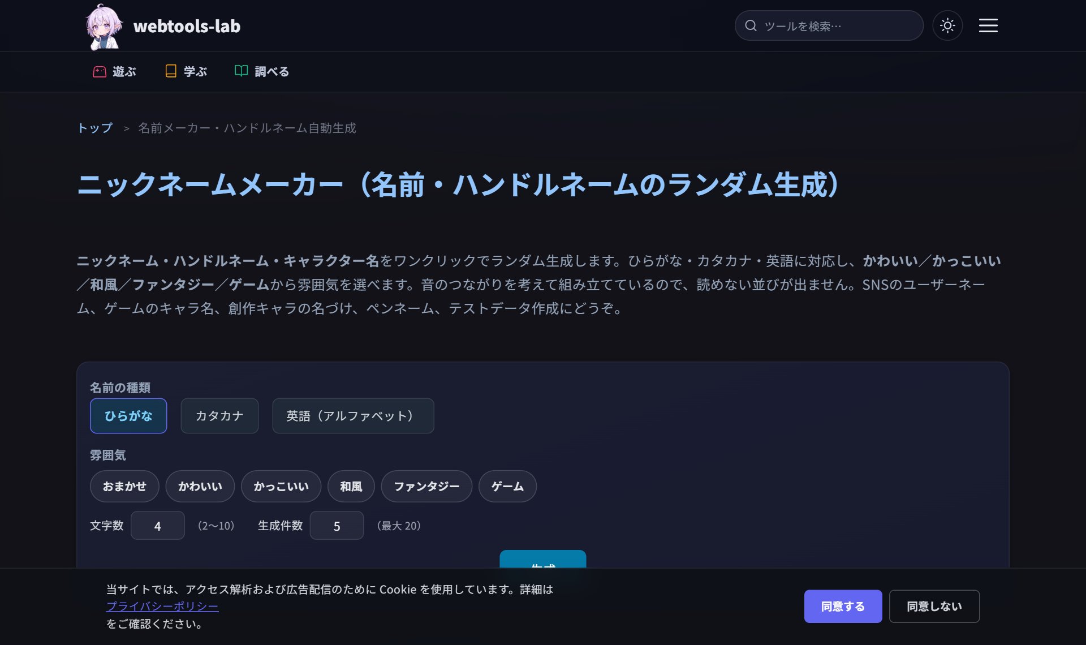Viewport: 1086px width, 645px height.
Task: Click breadcrumb text 名前メーカー・ハンドルネーム自動生成
Action: point(247,128)
